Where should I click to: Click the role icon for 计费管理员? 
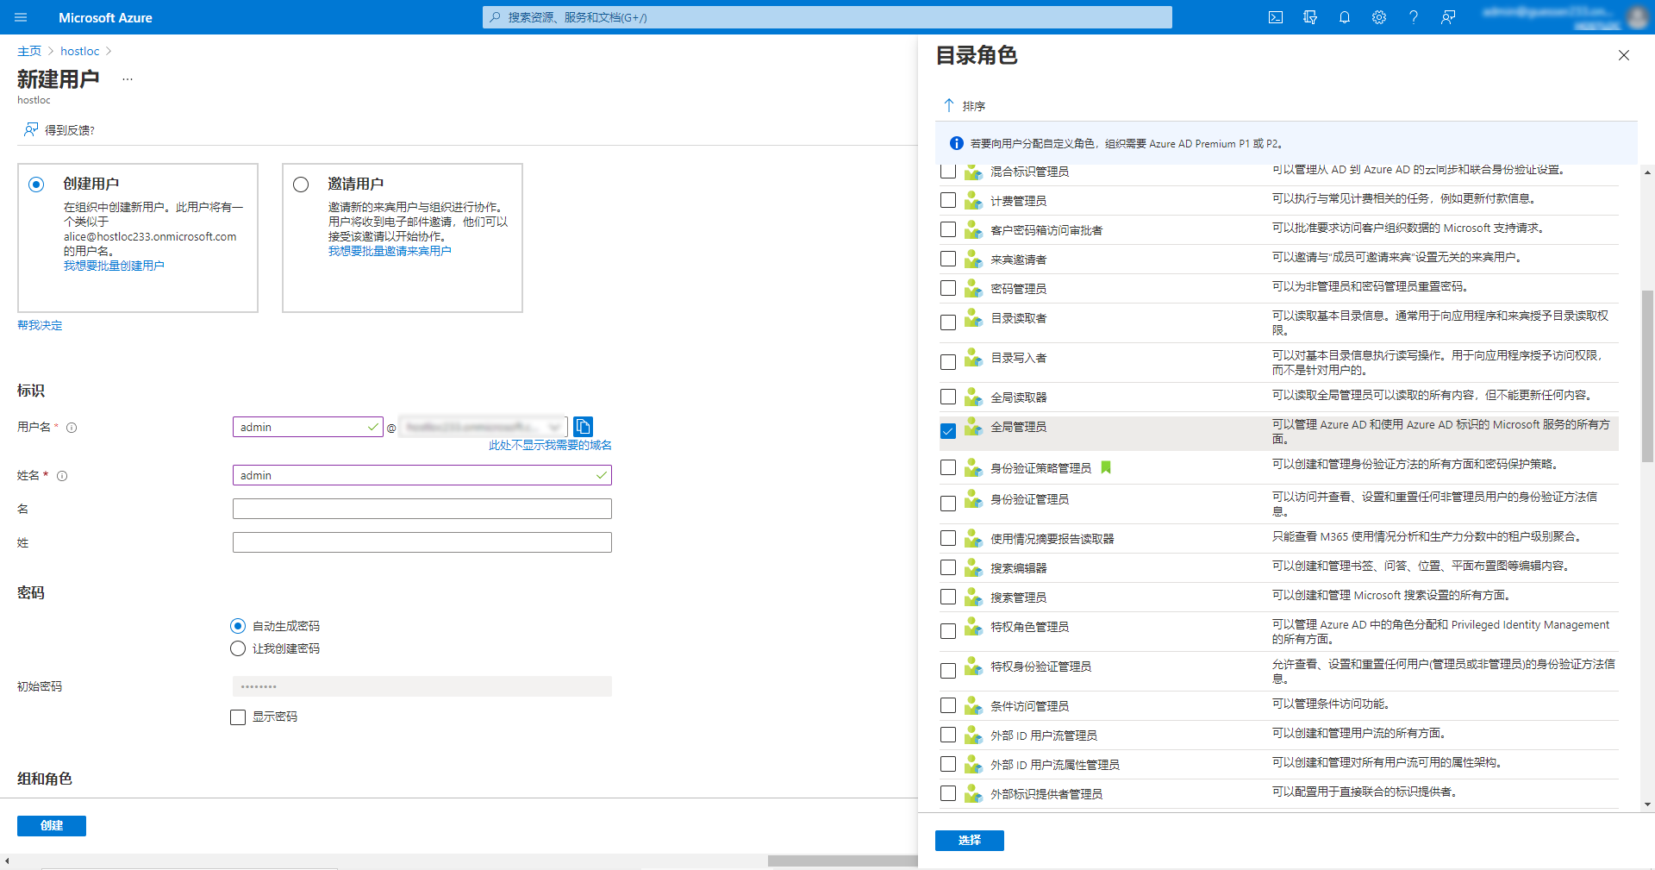(973, 201)
